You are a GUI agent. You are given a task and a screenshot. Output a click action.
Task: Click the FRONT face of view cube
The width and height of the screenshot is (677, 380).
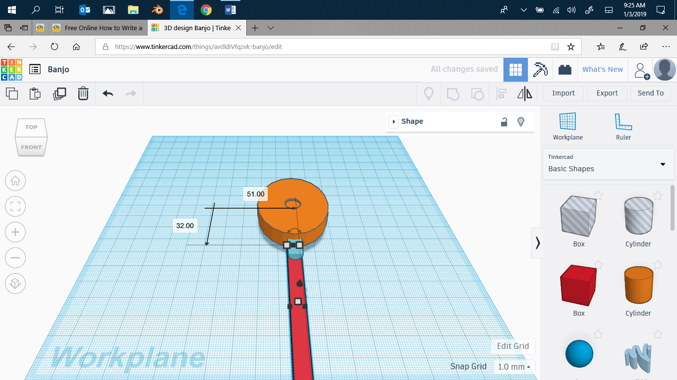[x=31, y=147]
